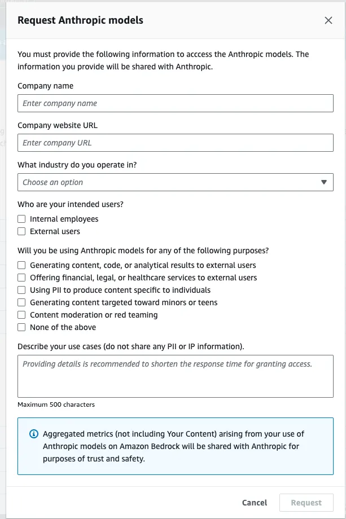Click the Request button

(x=306, y=503)
